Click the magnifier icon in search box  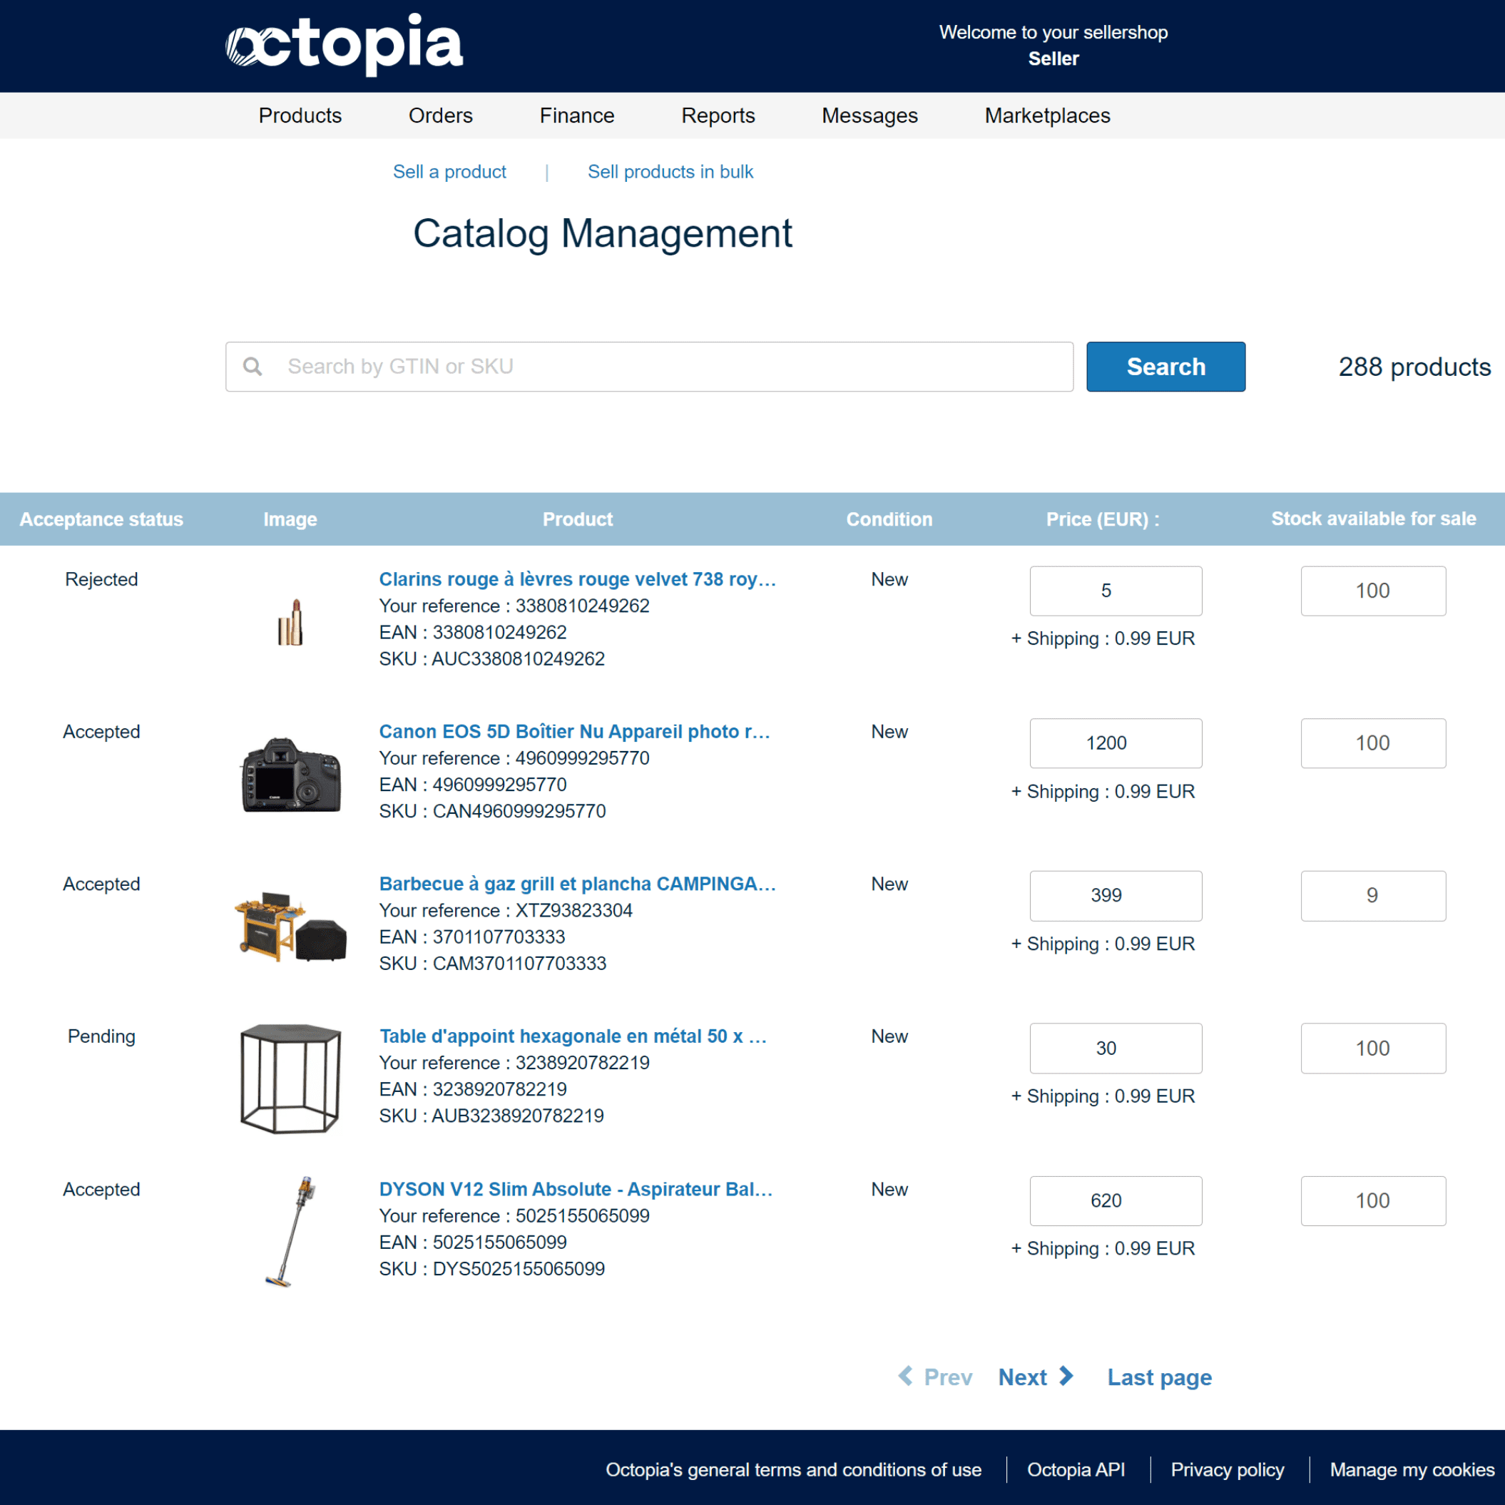pyautogui.click(x=252, y=366)
